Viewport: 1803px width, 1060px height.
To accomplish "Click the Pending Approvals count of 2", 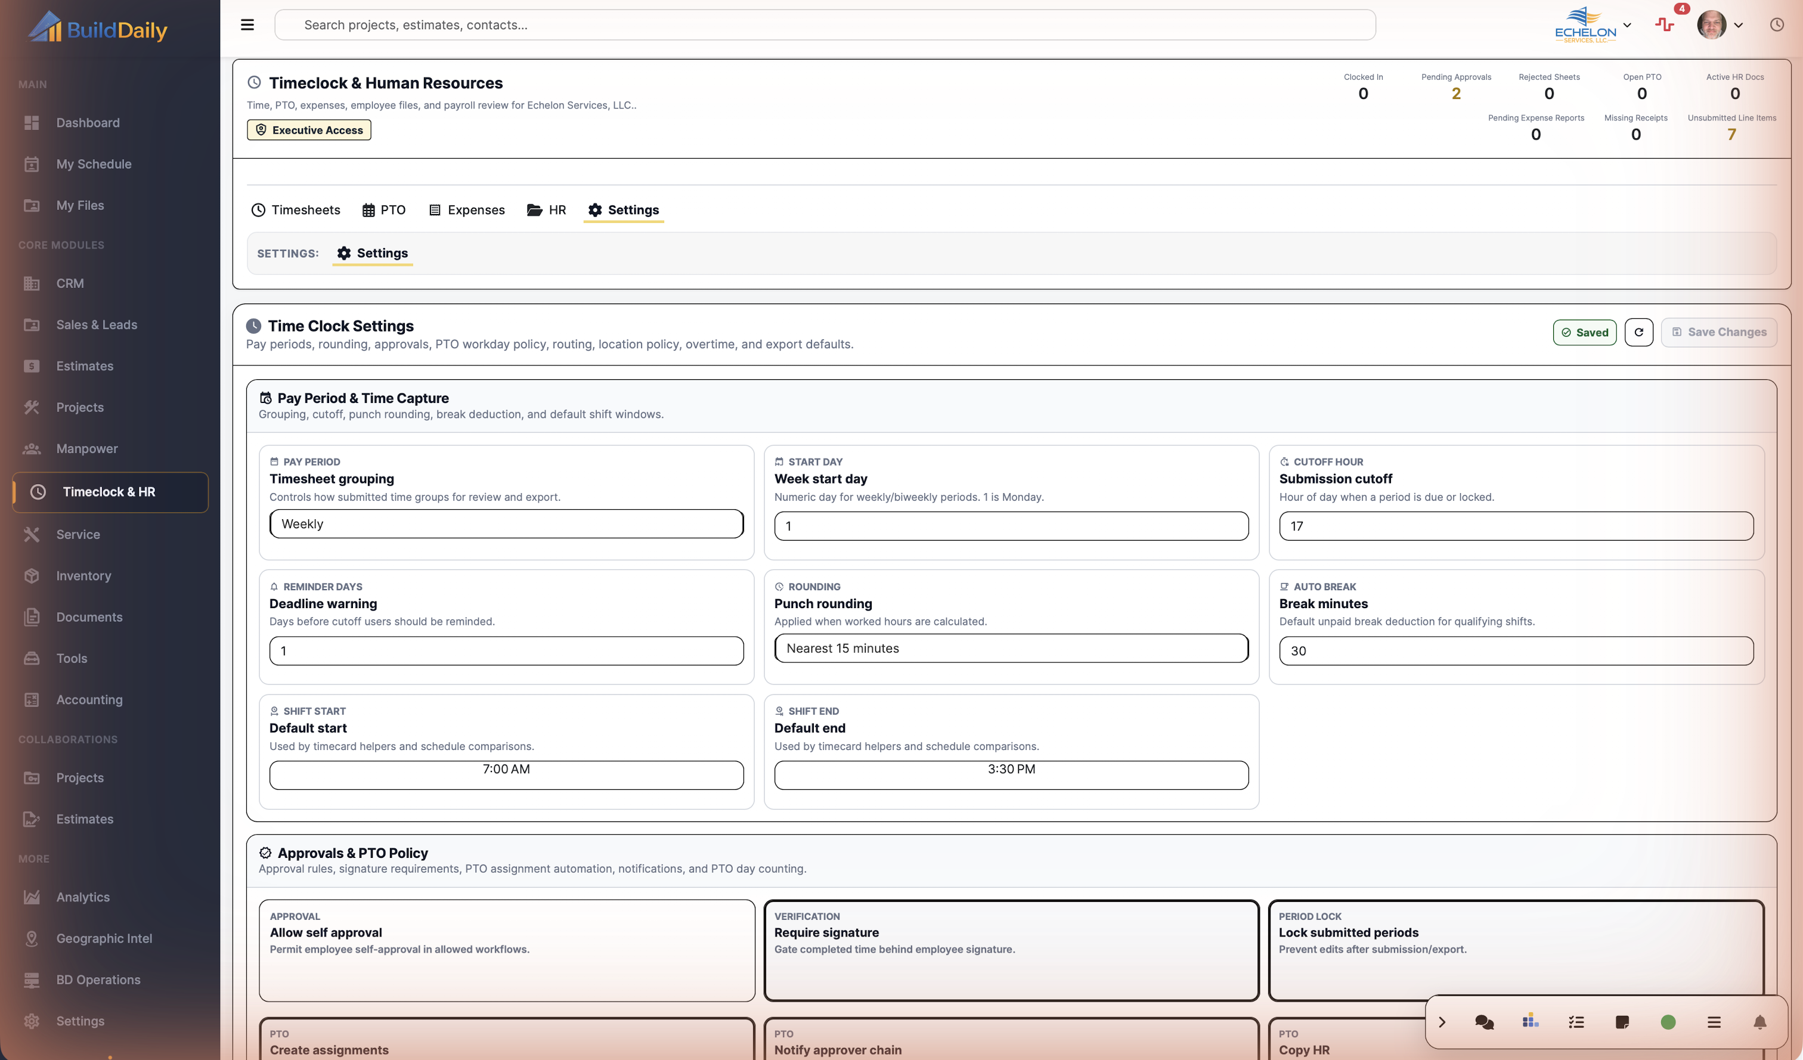I will click(1456, 94).
